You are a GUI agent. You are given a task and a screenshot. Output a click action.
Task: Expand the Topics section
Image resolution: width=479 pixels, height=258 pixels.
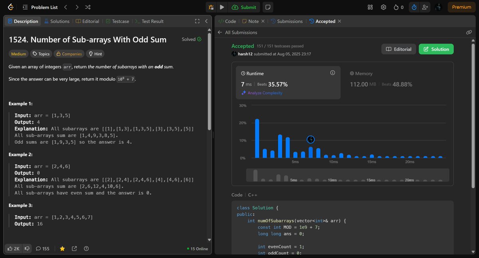[x=41, y=53]
